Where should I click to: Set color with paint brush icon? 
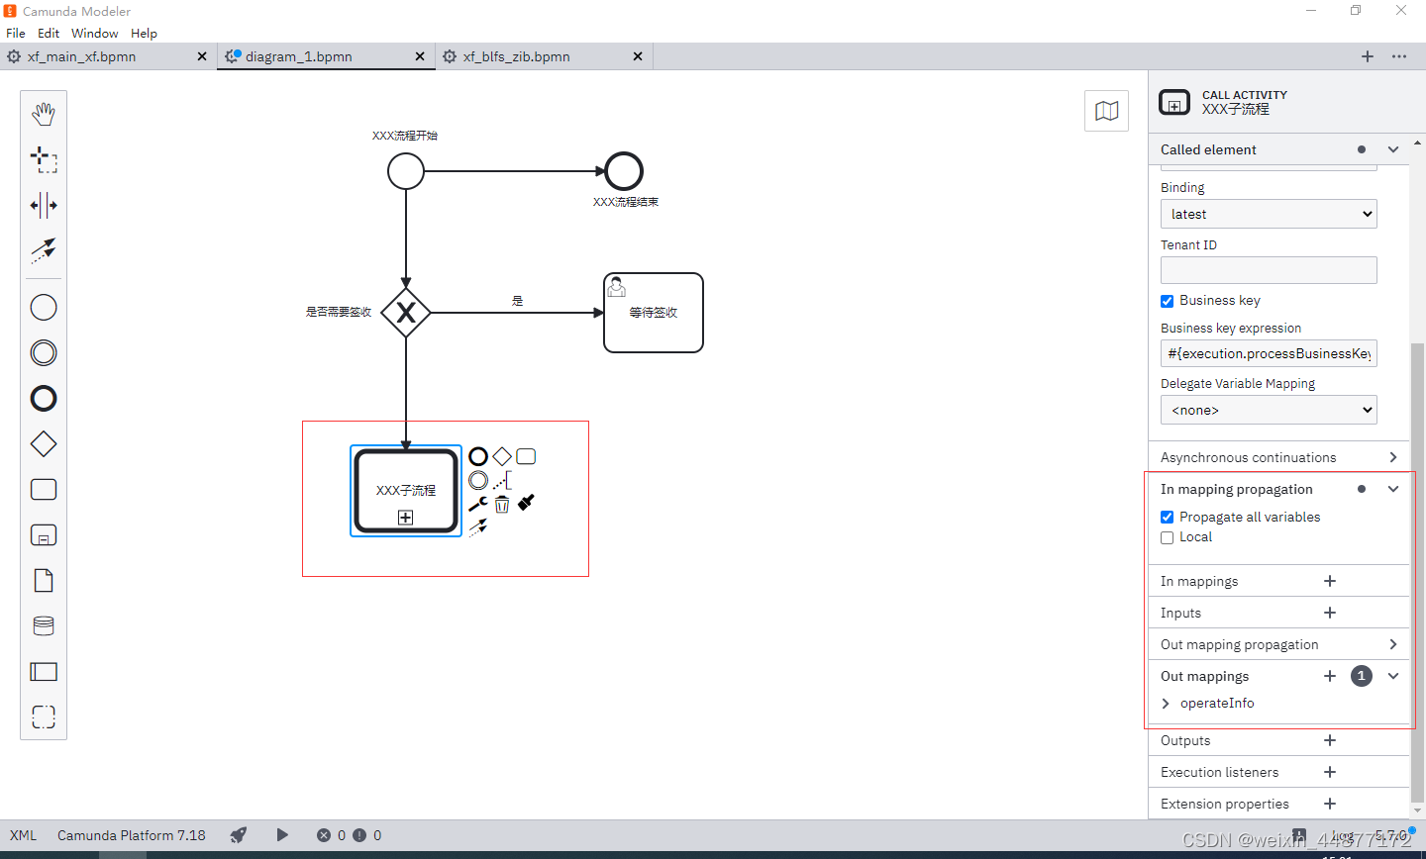[526, 503]
